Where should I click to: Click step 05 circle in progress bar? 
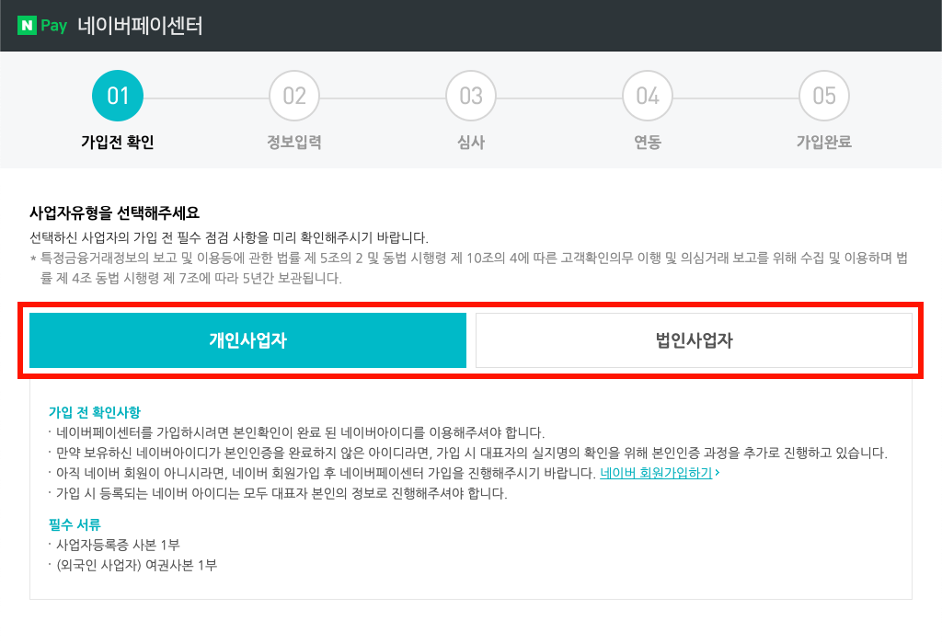(x=824, y=96)
